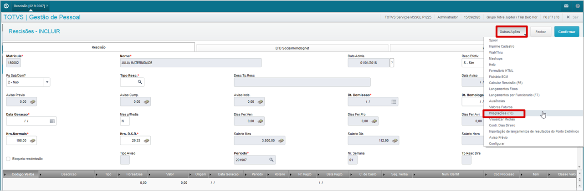The width and height of the screenshot is (584, 191).
Task: Choose Importação de lançamentos do Ponto Eletrônico
Action: [x=533, y=131]
